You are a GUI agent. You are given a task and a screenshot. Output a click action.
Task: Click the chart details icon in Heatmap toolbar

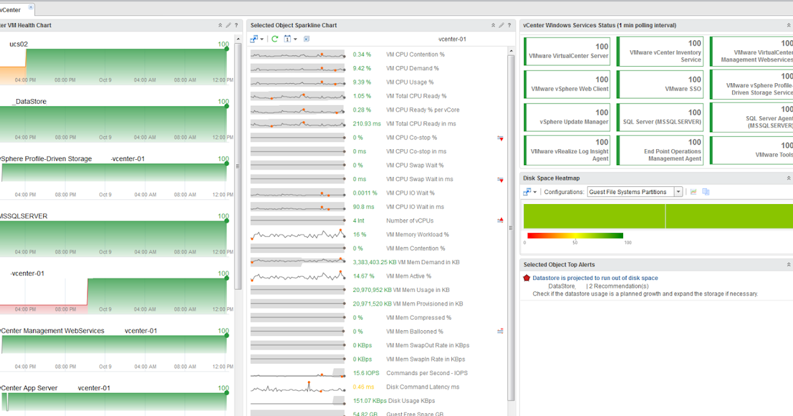point(694,191)
